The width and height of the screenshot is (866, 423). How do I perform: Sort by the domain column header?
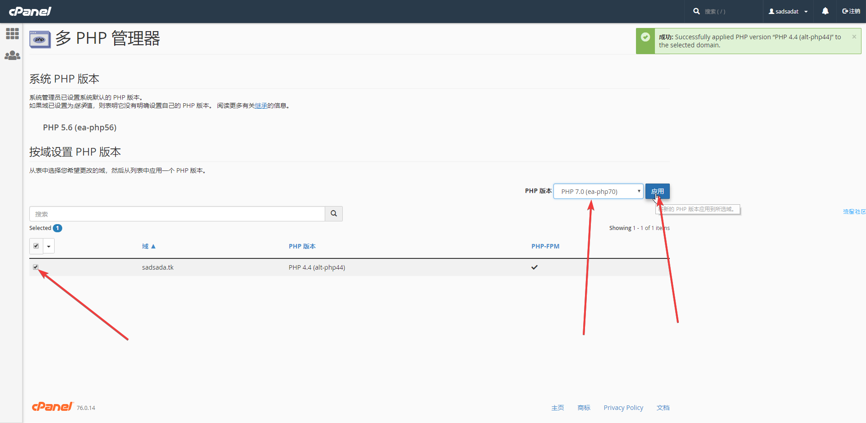pos(148,246)
